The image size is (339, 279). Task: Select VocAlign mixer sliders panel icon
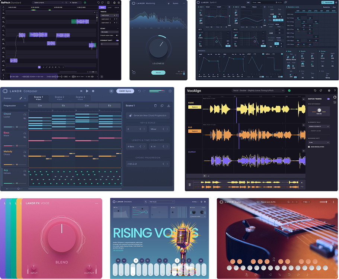[335, 102]
